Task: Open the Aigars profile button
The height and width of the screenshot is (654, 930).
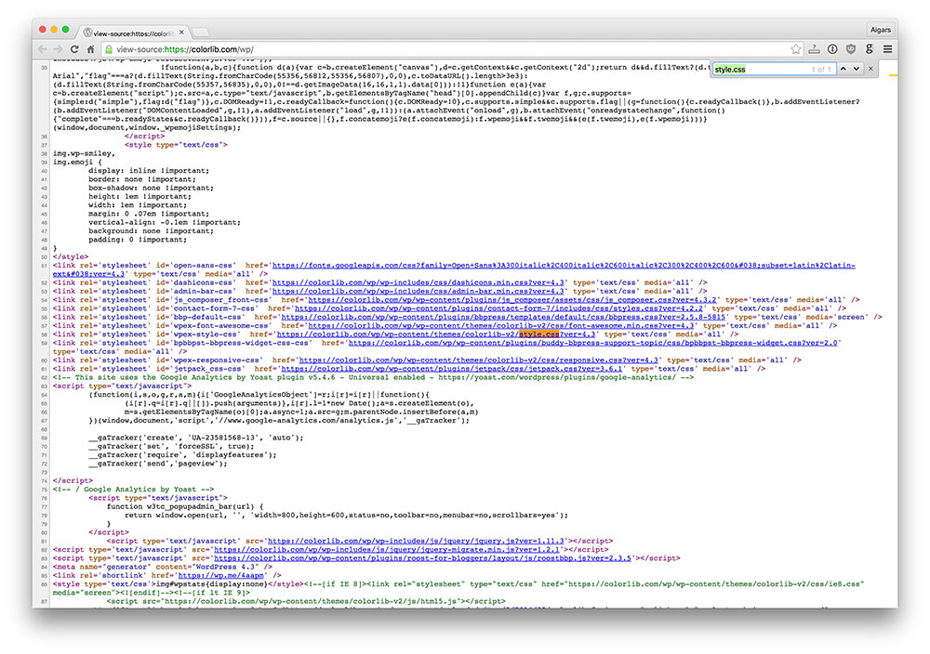Action: (880, 30)
